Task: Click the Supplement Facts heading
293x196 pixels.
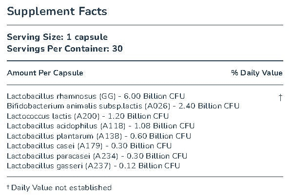Action: (57, 10)
